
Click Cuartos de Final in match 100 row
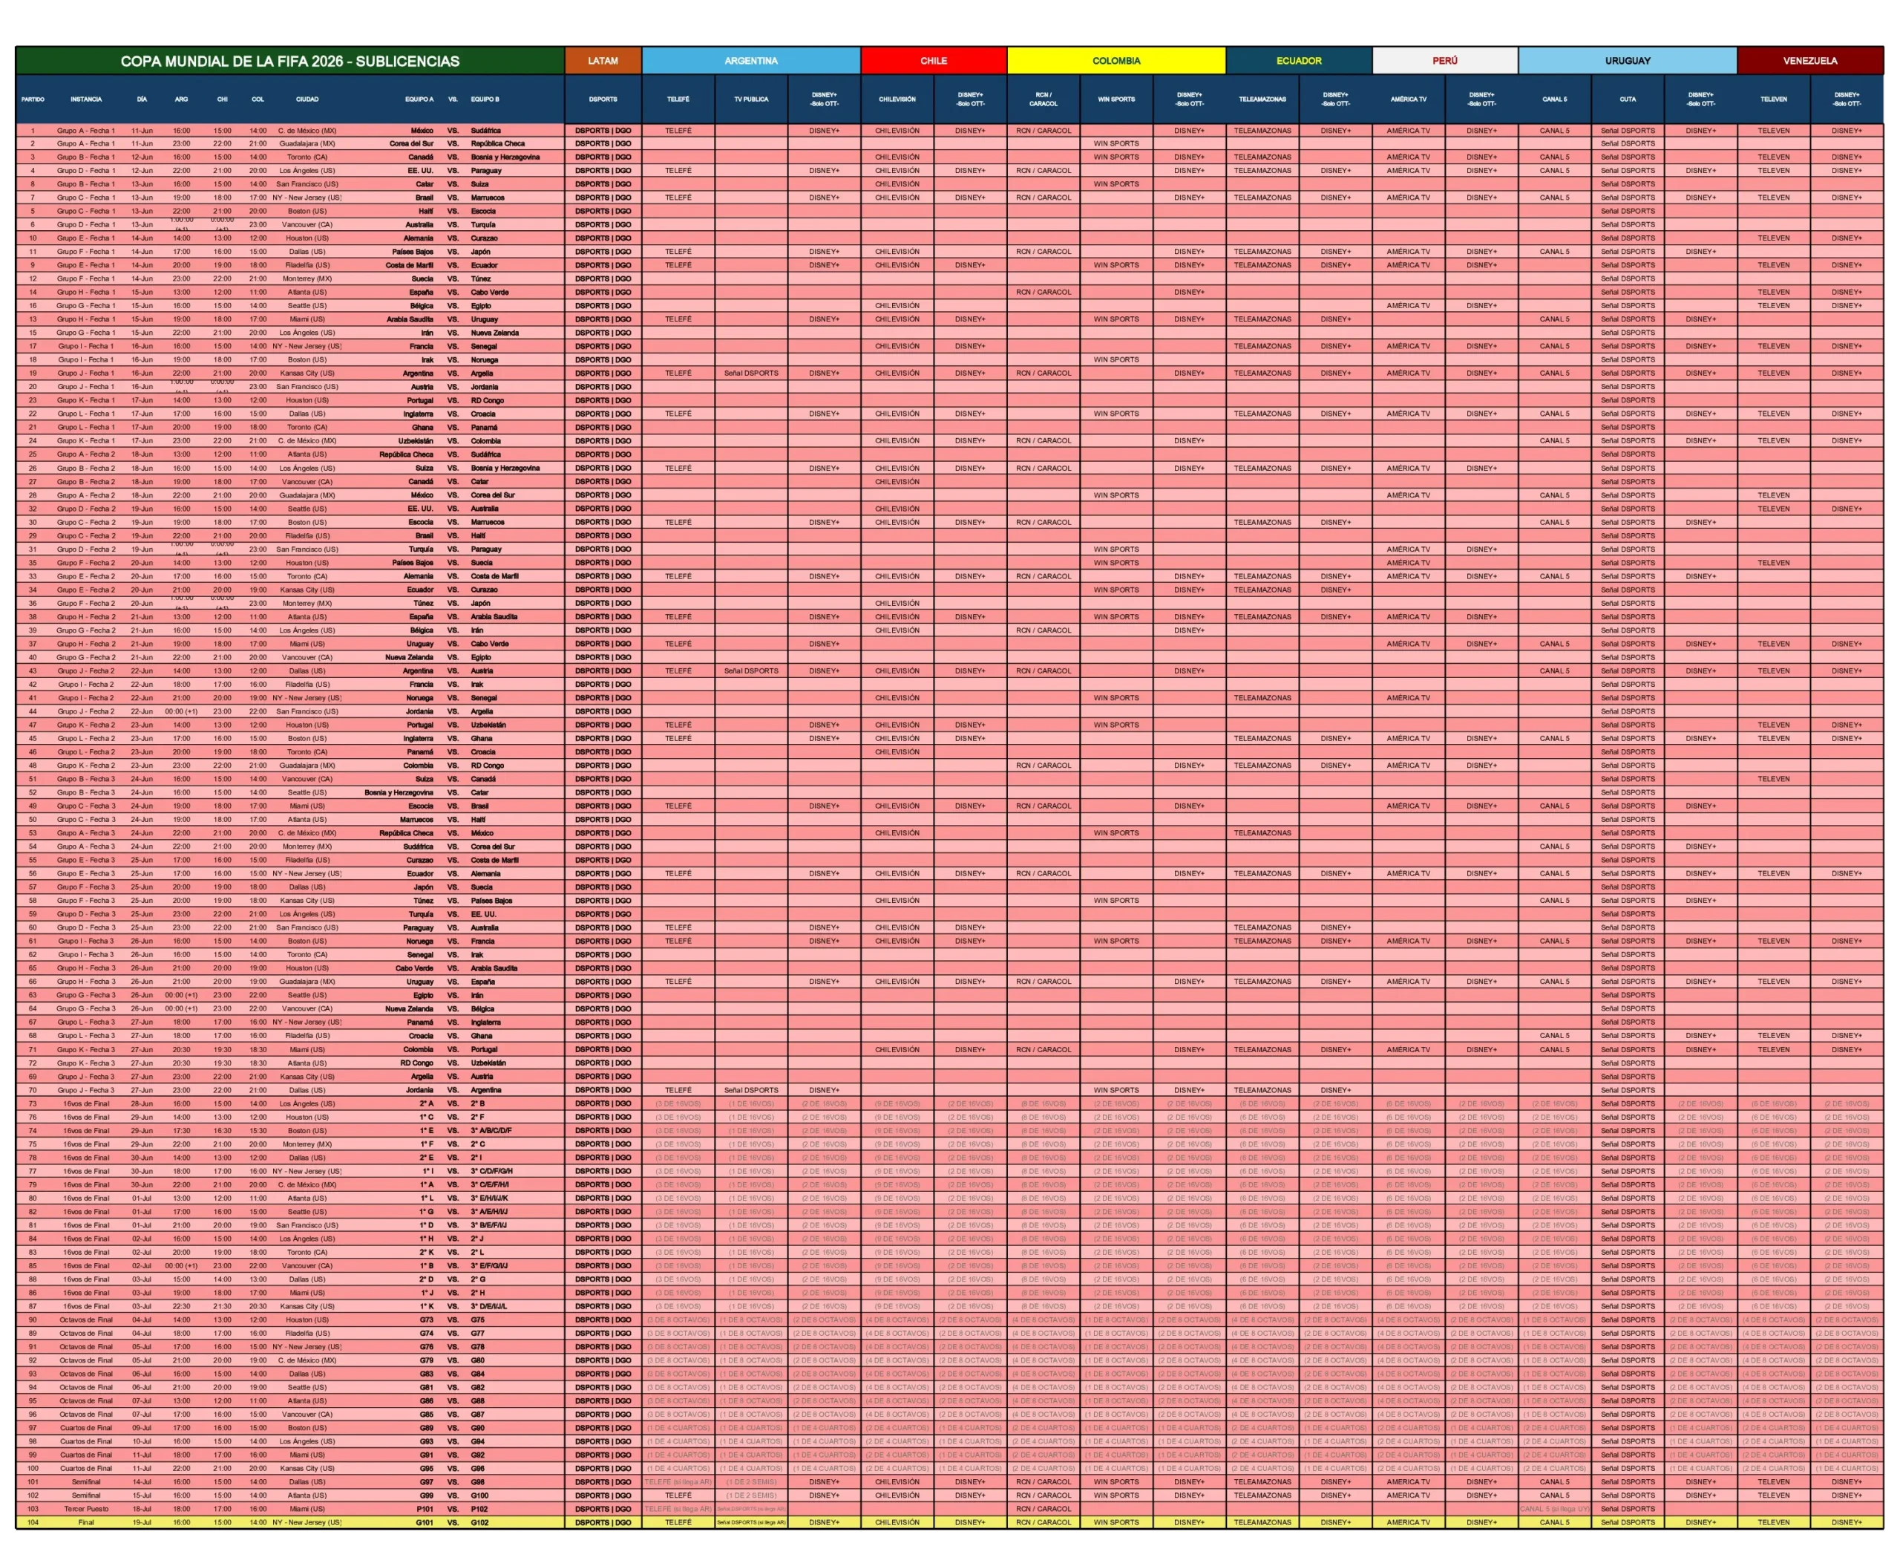(85, 1468)
